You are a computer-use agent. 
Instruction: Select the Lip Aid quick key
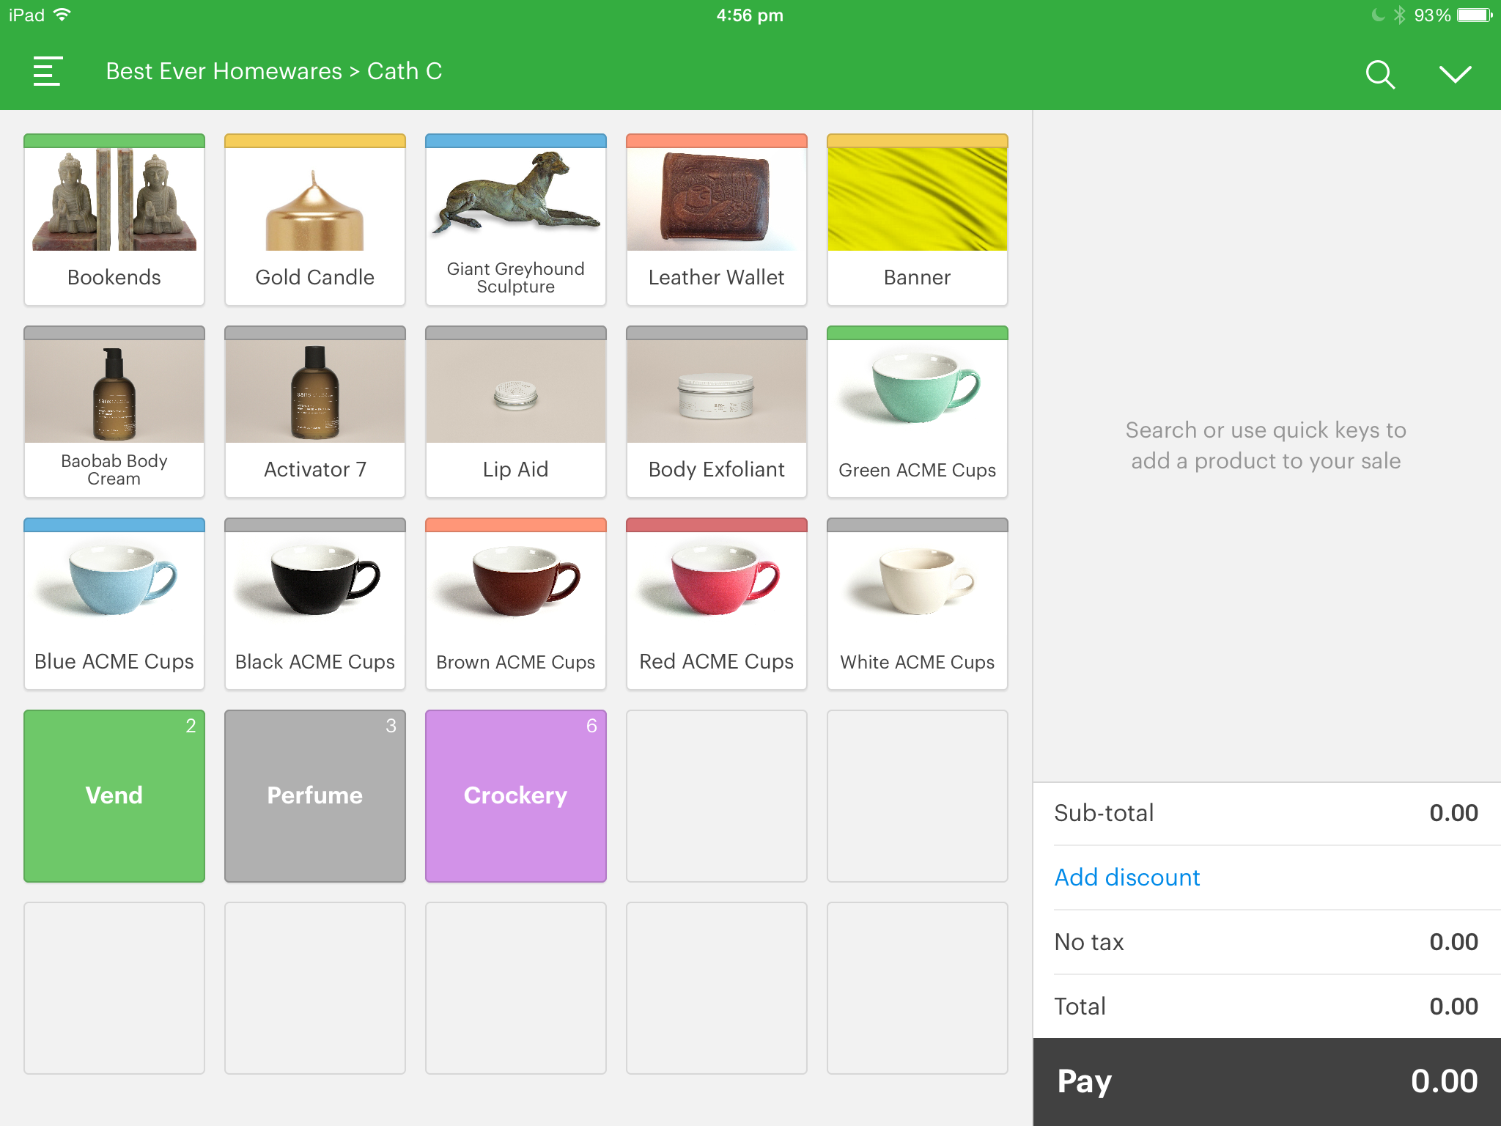[x=516, y=411]
